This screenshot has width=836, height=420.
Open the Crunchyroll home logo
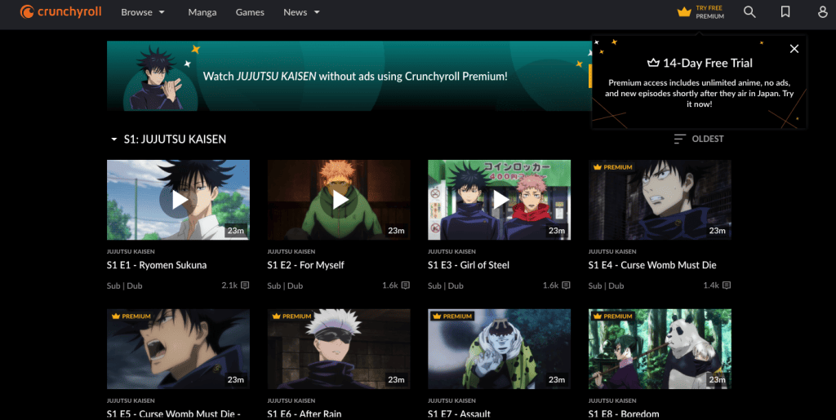click(60, 11)
